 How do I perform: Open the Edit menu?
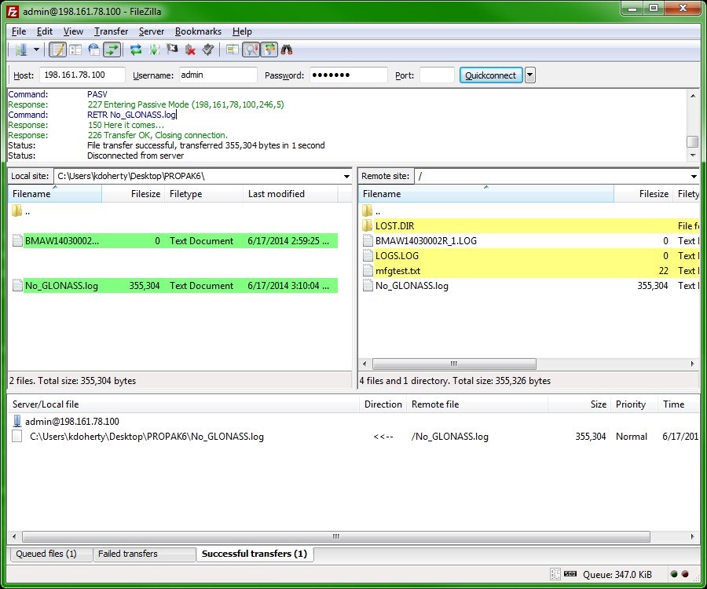tap(45, 31)
